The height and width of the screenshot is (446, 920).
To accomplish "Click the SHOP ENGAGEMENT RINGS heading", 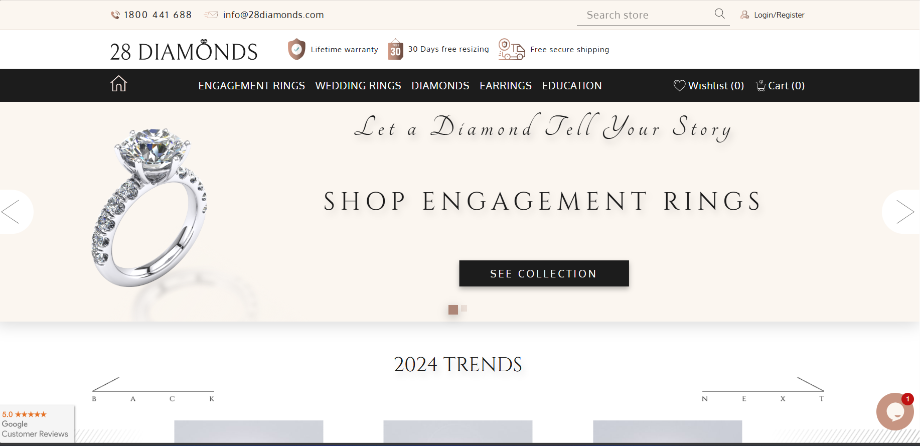I will 543,202.
